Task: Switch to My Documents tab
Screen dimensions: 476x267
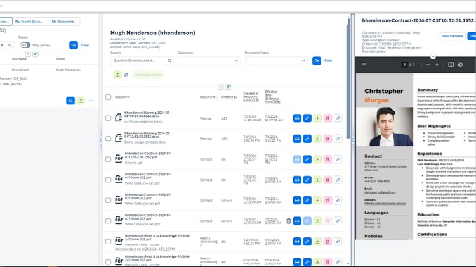Action: [x=63, y=22]
